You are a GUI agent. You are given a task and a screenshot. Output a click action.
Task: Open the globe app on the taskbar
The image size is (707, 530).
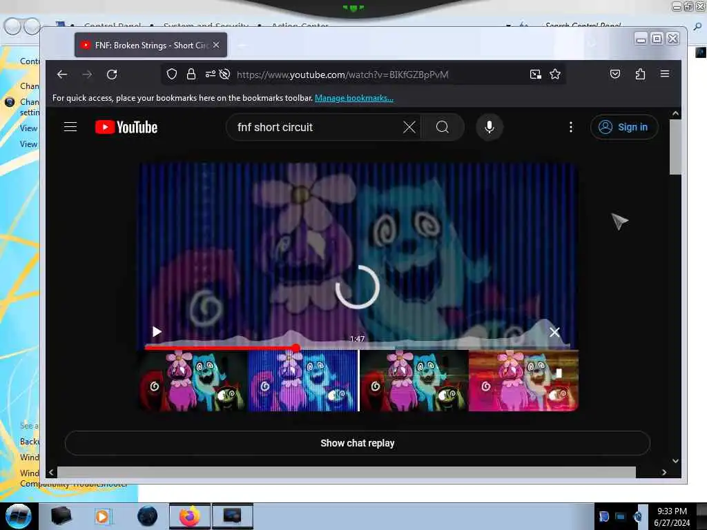click(x=148, y=516)
